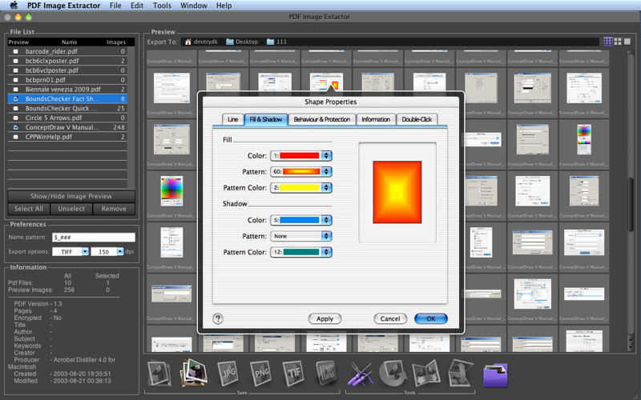Open the purple export folder icon
641x400 pixels.
click(x=495, y=374)
